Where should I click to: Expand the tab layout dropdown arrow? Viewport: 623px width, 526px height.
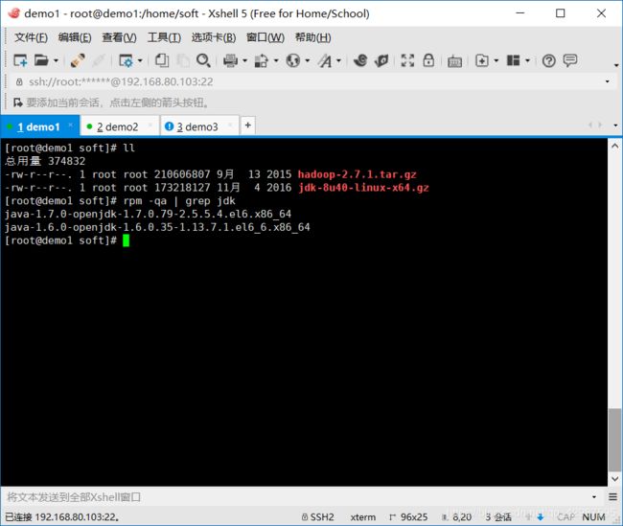point(528,60)
